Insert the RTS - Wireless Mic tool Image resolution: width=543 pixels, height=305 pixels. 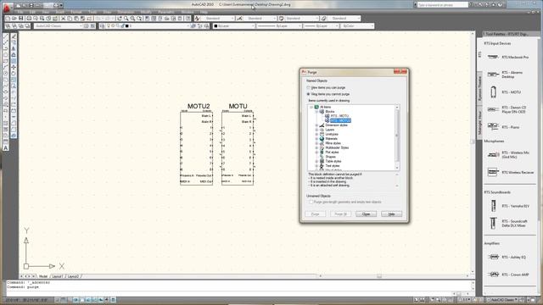tap(508, 154)
